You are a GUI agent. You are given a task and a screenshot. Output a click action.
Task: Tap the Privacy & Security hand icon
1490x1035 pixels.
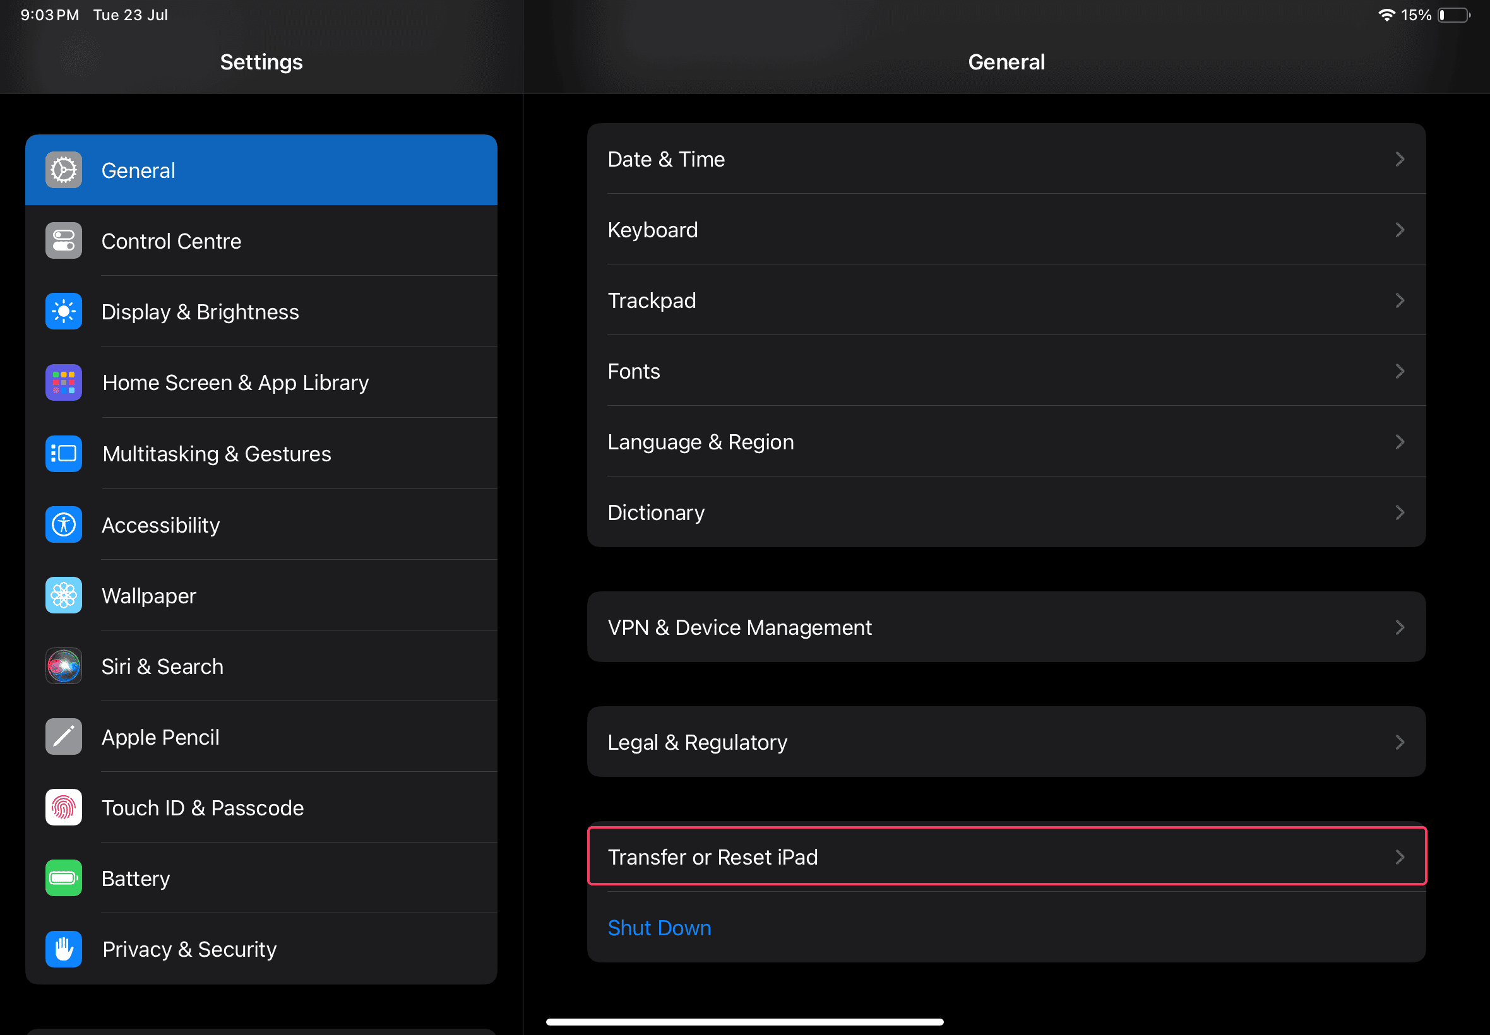(x=64, y=949)
